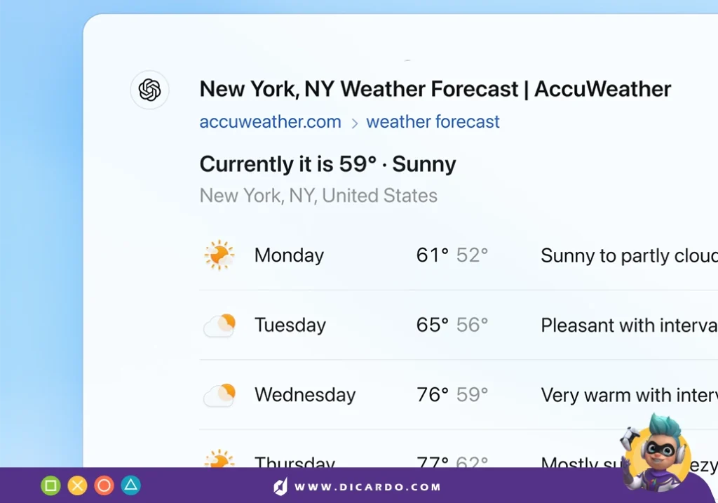Viewport: 718px width, 503px height.
Task: Select the Wednesday forecast row
Action: point(459,395)
